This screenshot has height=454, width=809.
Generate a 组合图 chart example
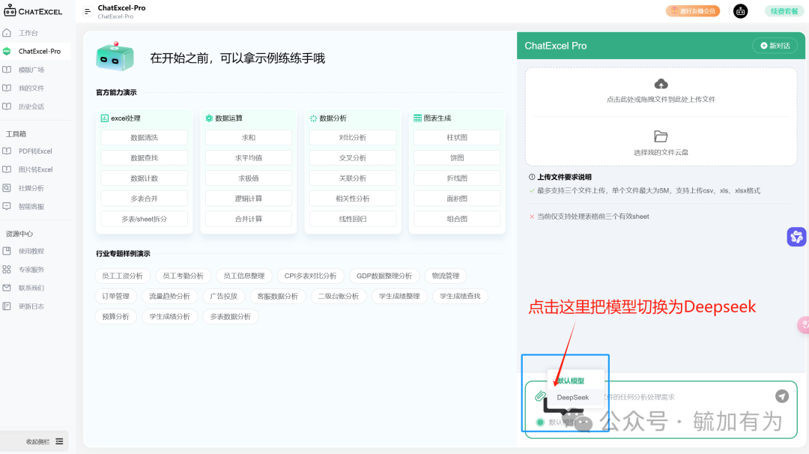(457, 219)
